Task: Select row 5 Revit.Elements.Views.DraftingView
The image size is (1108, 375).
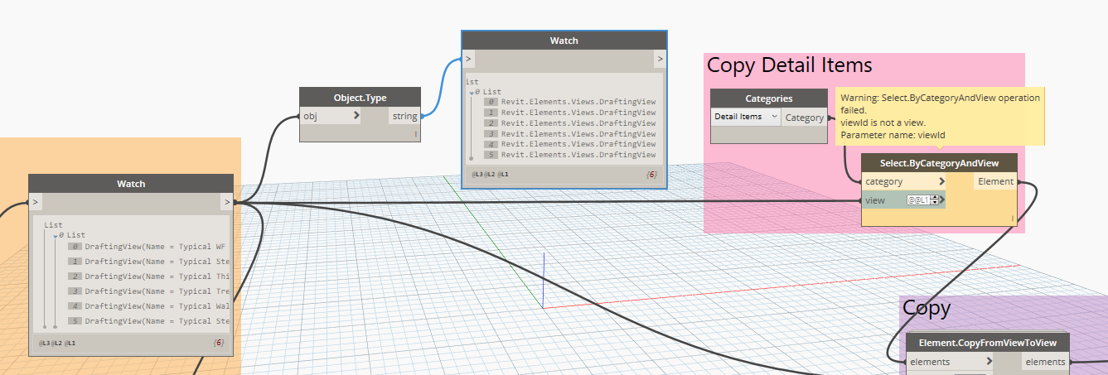Action: (x=571, y=155)
